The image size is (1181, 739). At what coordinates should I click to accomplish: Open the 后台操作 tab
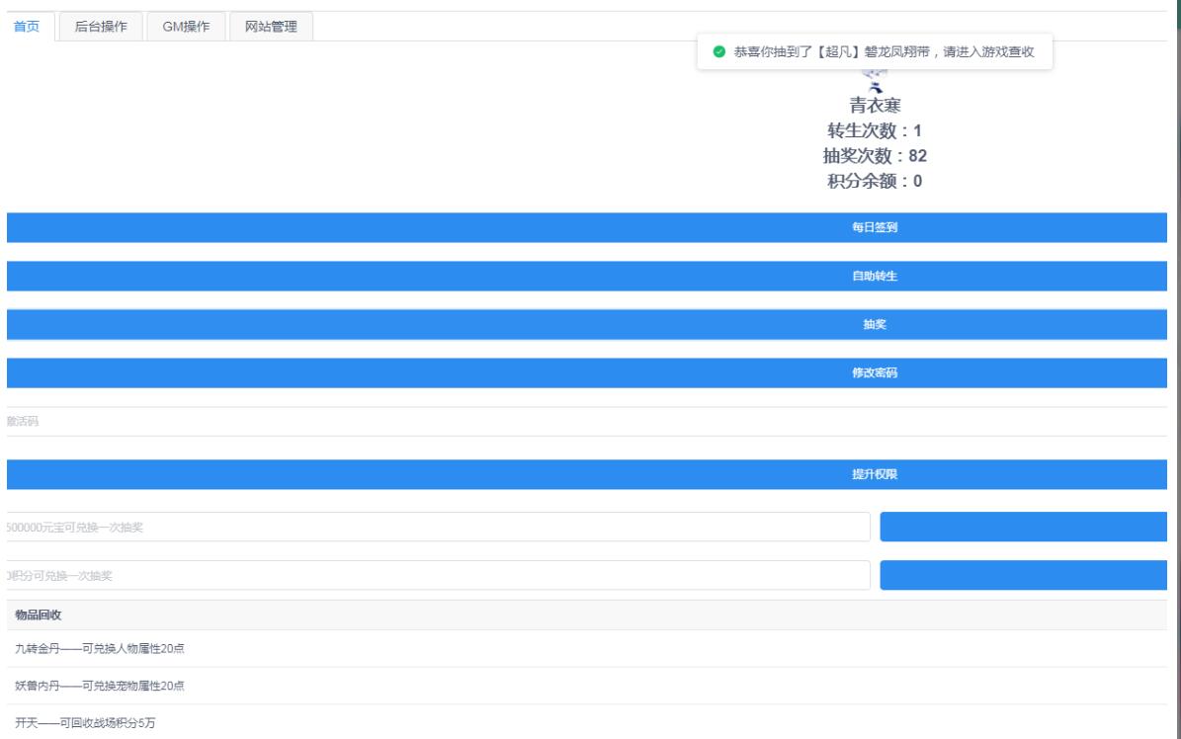(x=101, y=27)
